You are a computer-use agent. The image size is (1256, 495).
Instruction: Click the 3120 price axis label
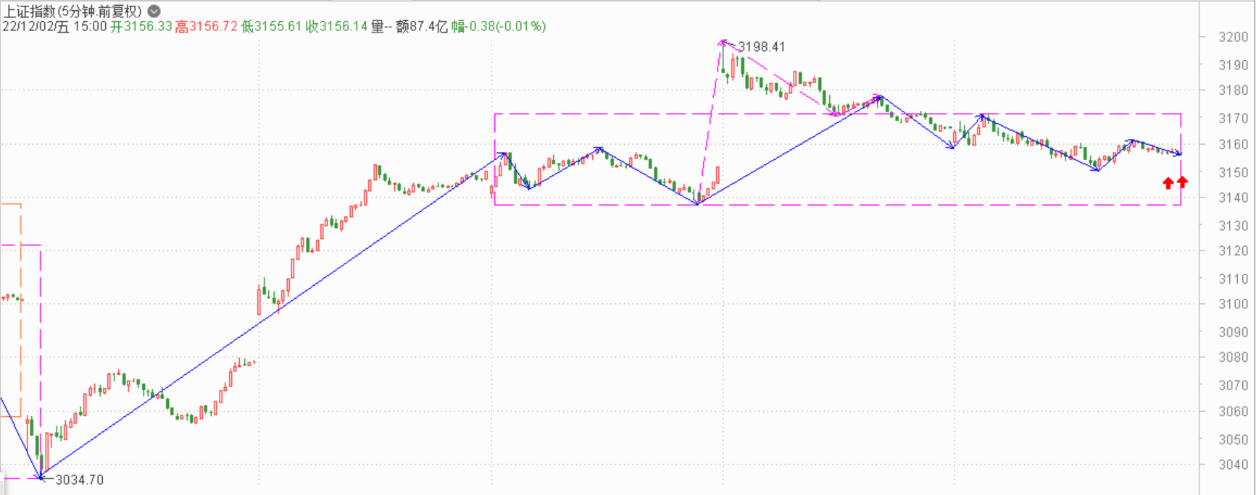[1234, 251]
